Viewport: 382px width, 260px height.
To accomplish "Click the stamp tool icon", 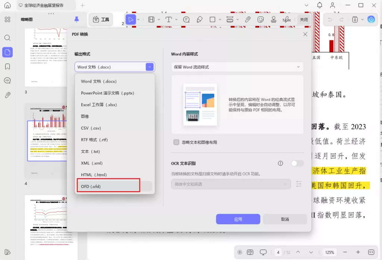I will click(x=273, y=19).
